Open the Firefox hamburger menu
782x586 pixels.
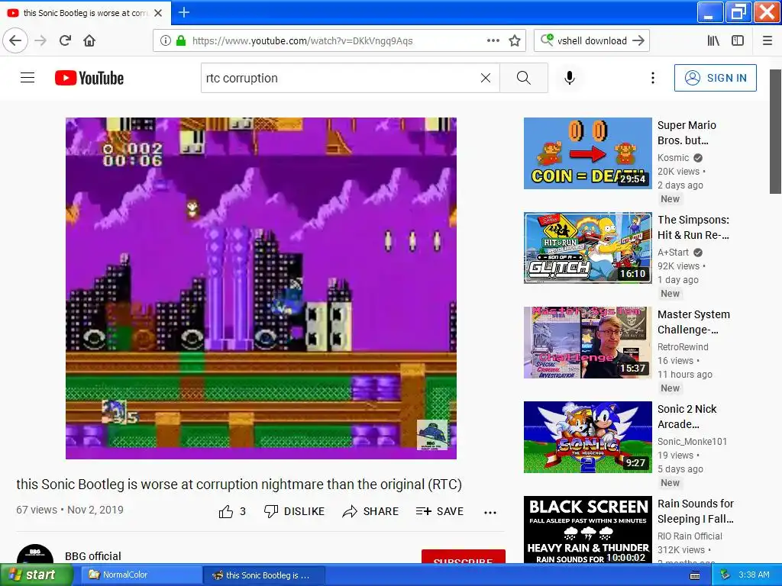767,40
